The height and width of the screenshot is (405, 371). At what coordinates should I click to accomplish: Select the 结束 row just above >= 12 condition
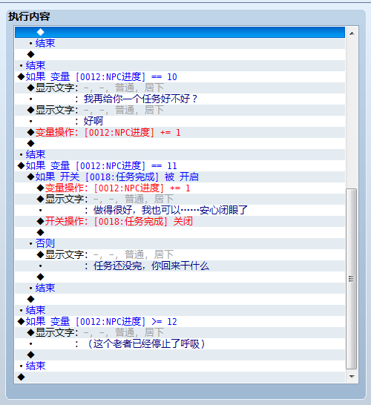(180, 311)
